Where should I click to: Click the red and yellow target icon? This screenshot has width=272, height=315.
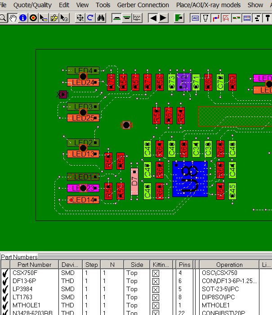tap(33, 18)
